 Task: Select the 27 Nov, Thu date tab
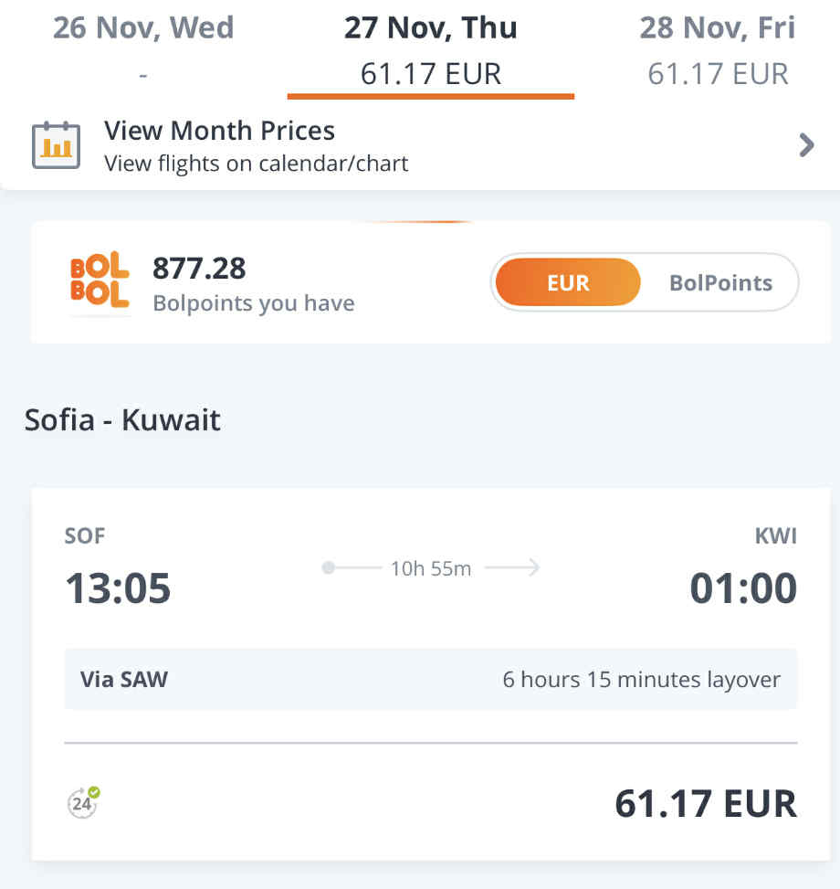tap(430, 49)
